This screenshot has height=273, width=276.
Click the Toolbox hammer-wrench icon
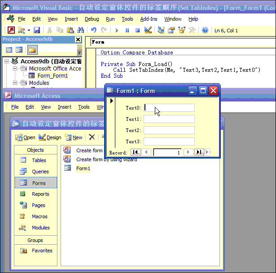(x=192, y=30)
